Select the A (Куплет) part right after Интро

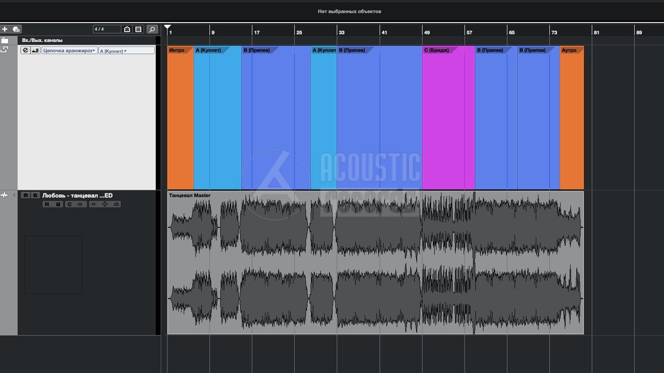click(x=218, y=117)
